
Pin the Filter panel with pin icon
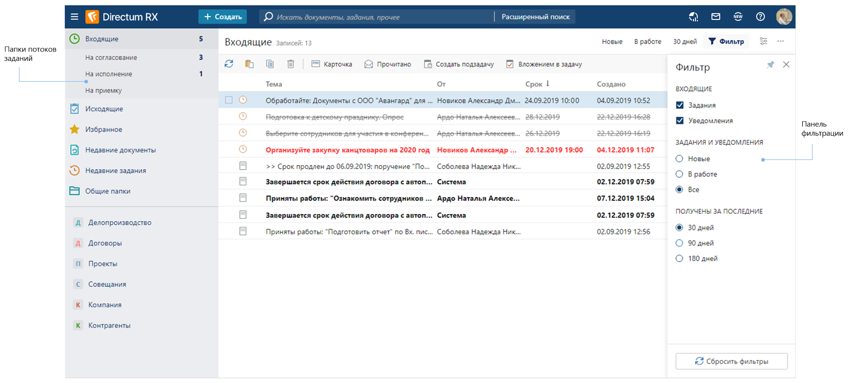770,65
